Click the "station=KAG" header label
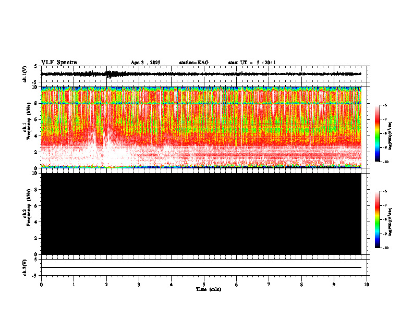Viewport: 413px width, 319px height. [193, 63]
